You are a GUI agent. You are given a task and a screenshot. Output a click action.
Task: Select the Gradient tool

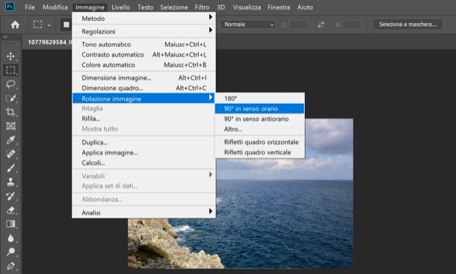[10, 224]
